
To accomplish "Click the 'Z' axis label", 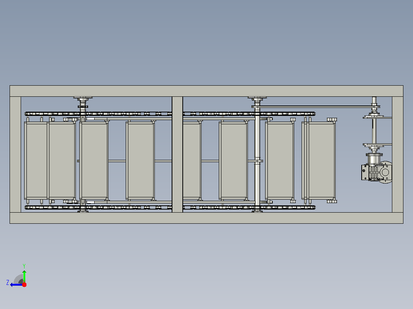I will 8,283.
